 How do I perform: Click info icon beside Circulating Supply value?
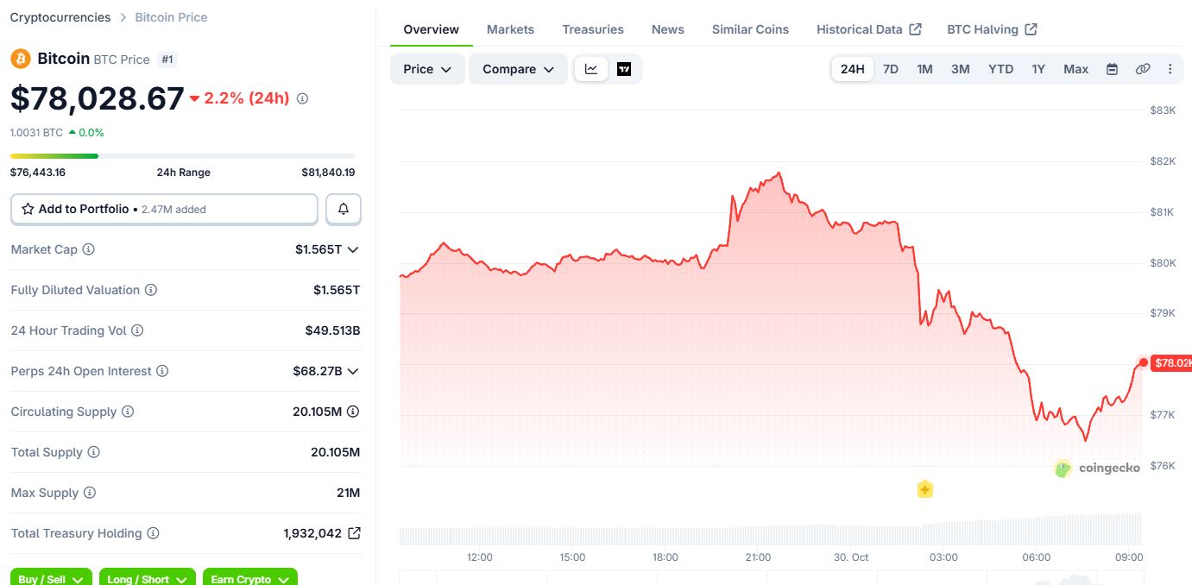[353, 412]
